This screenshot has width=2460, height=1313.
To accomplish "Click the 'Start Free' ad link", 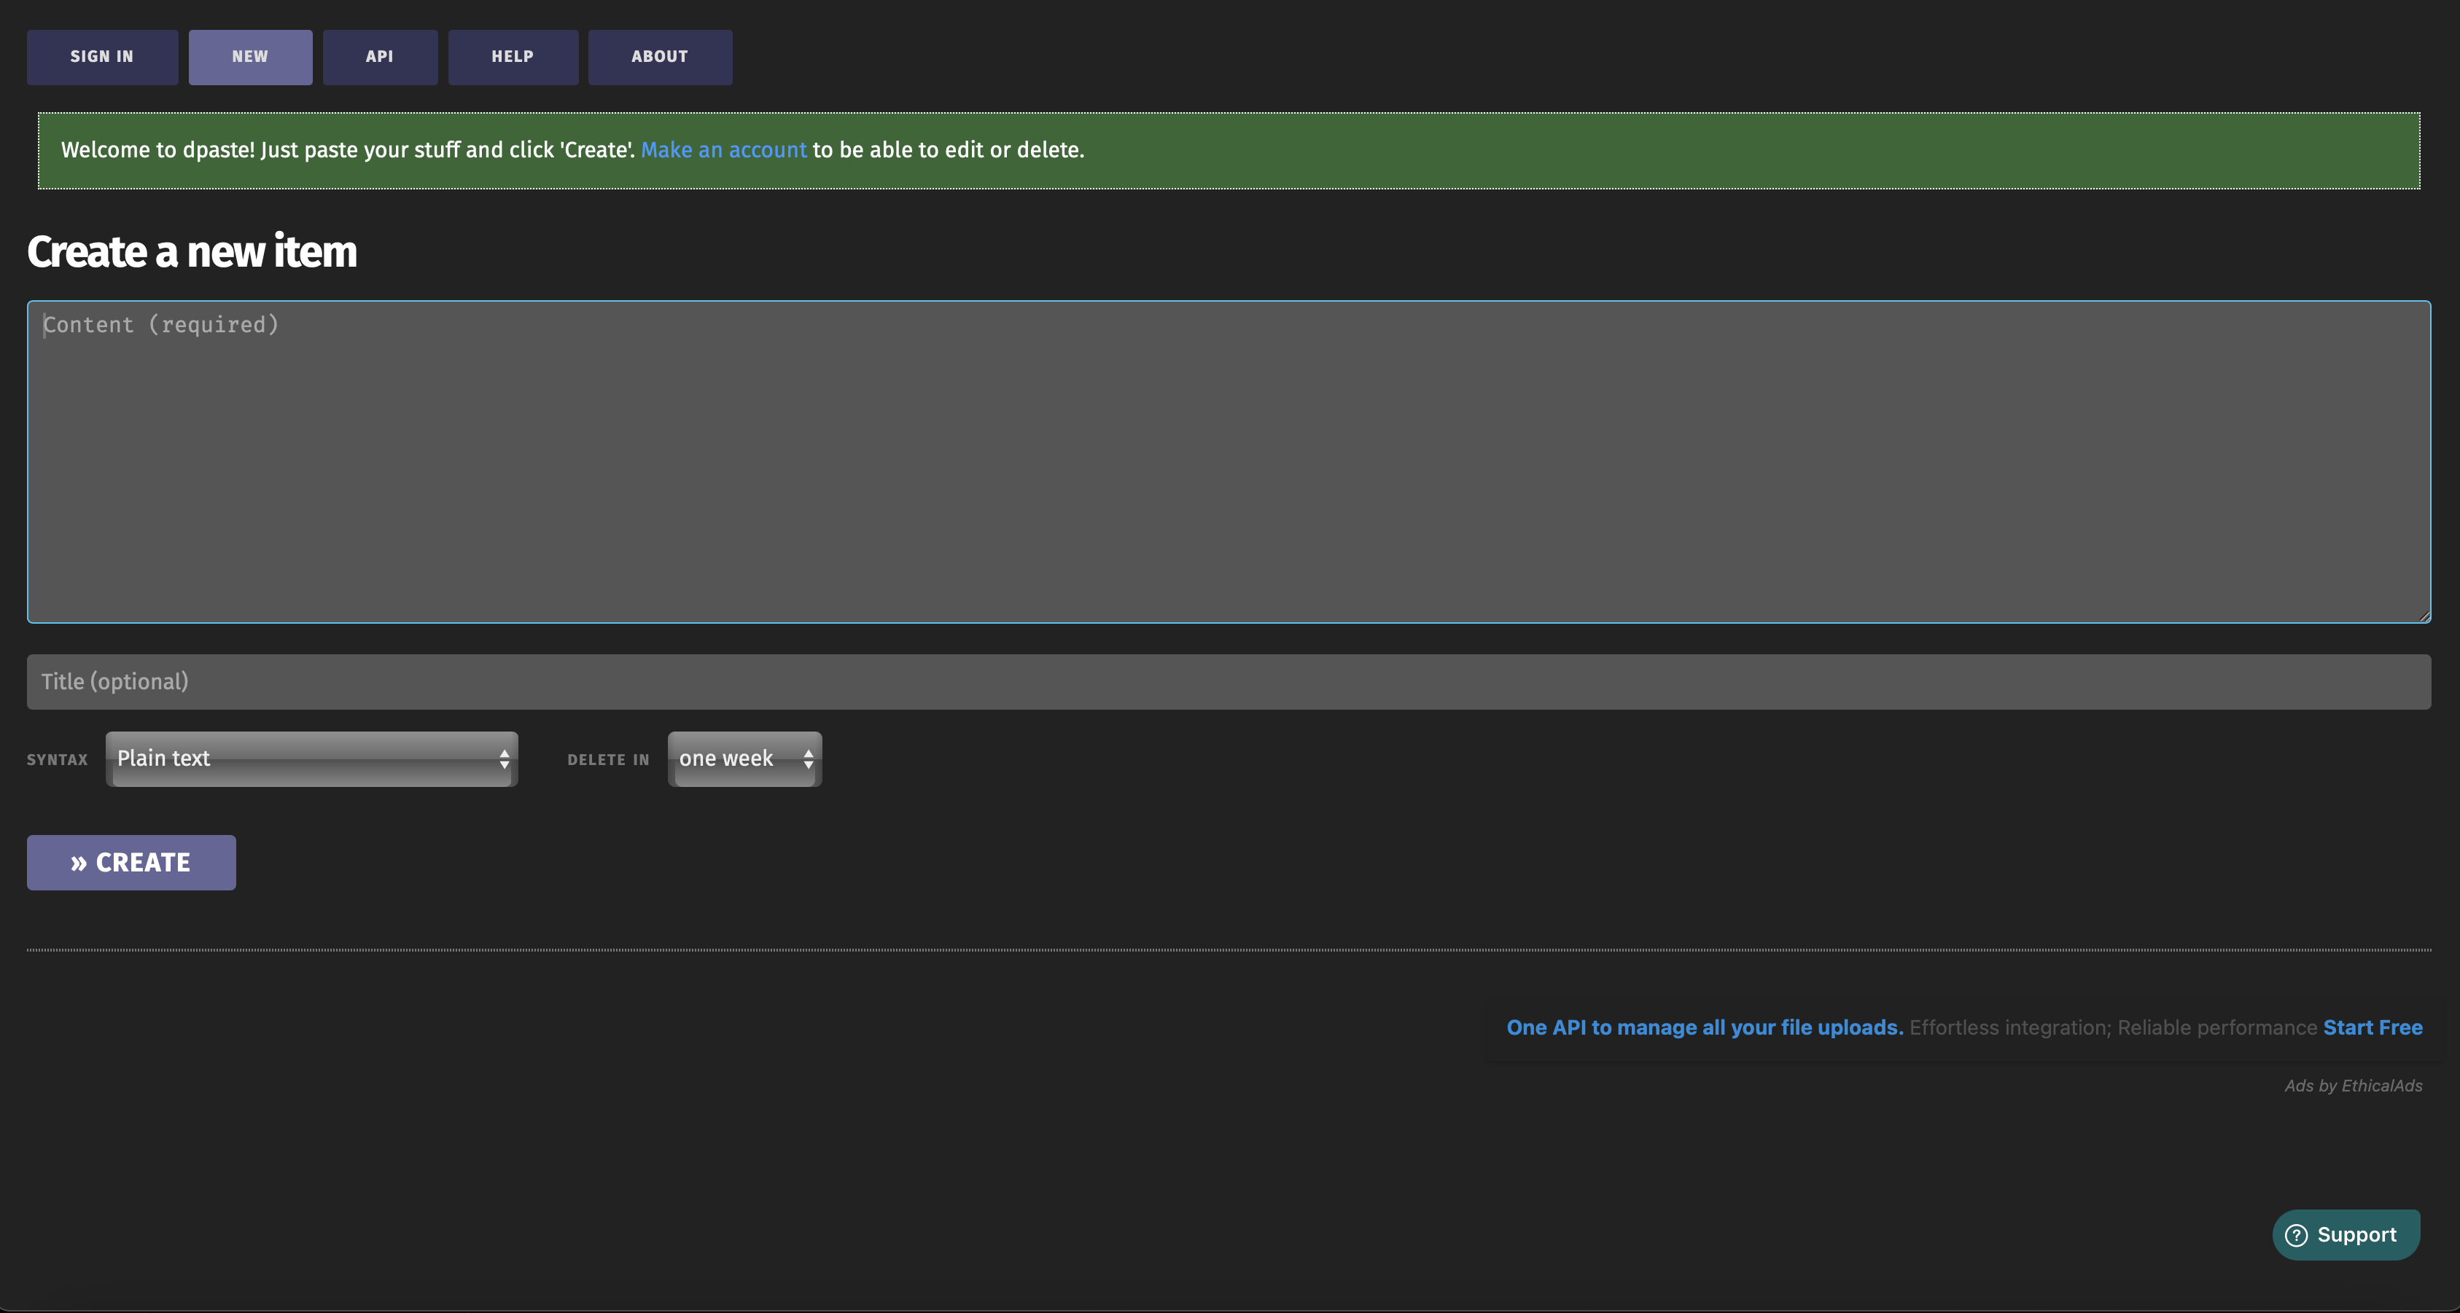I will pyautogui.click(x=2373, y=1027).
